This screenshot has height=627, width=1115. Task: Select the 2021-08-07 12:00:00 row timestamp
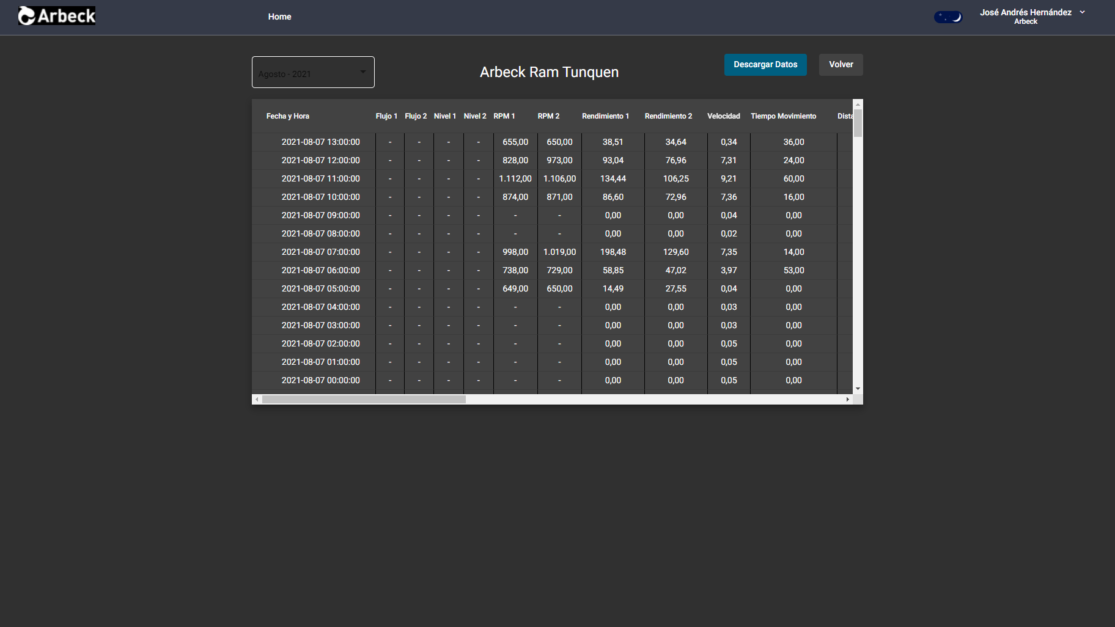[x=320, y=160]
